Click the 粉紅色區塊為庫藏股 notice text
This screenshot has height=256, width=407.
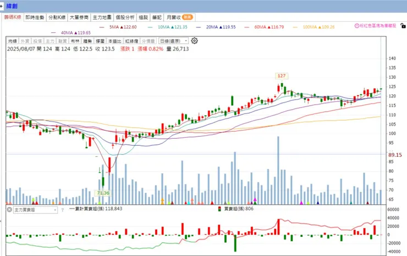(x=378, y=26)
